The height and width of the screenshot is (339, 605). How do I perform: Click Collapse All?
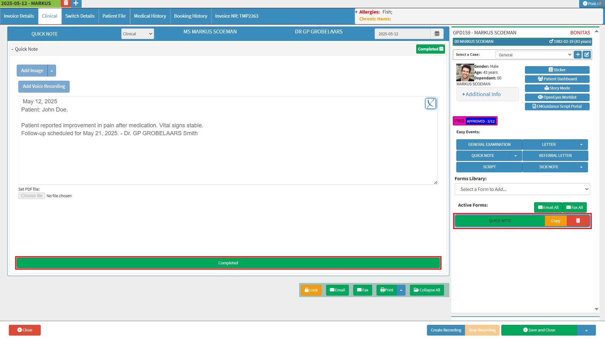427,290
